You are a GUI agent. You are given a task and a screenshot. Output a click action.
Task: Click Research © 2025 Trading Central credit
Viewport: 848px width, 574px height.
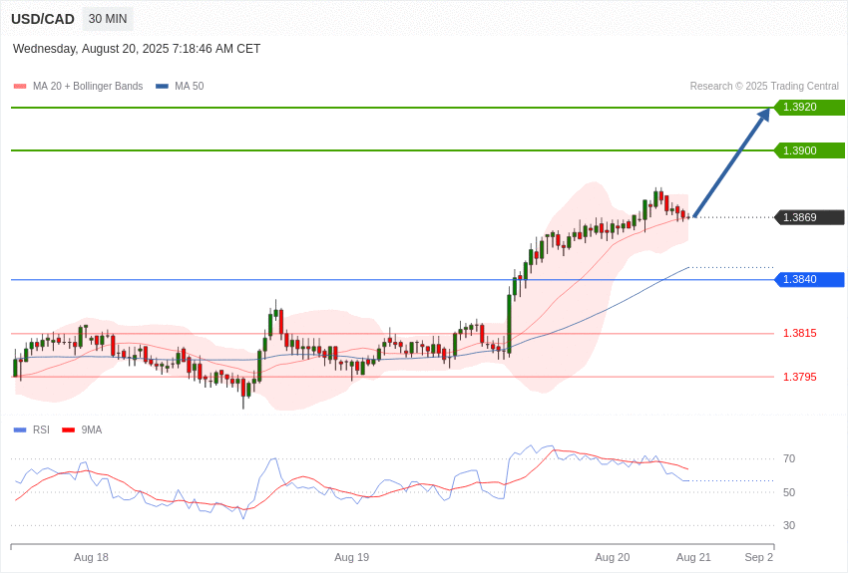click(764, 86)
